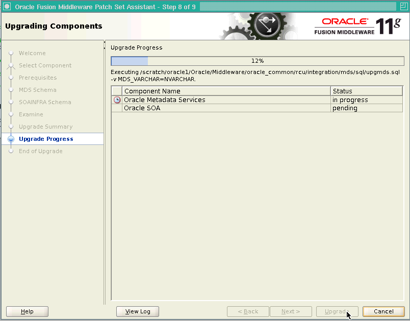This screenshot has width=410, height=321.
Task: Click the Back button
Action: [x=248, y=311]
